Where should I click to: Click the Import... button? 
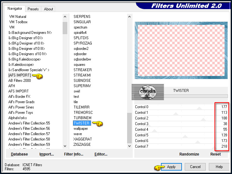tap(47, 154)
